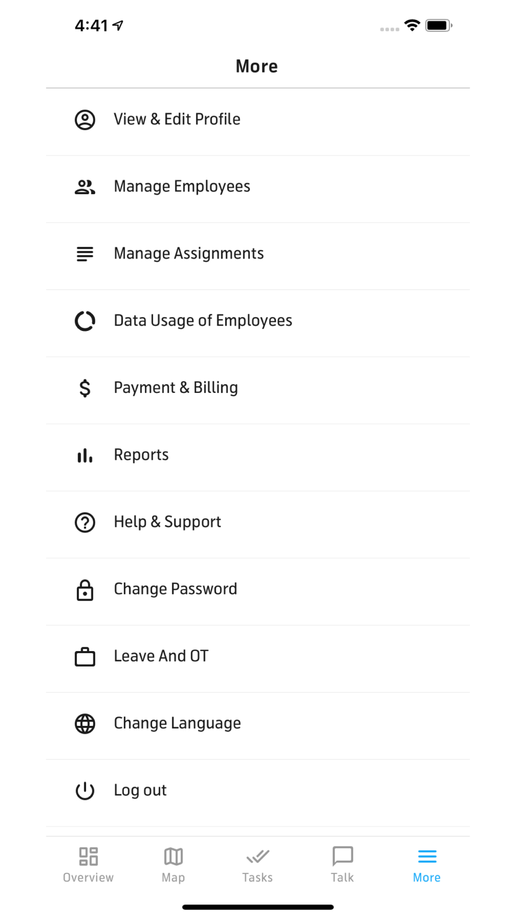Switch to the Map tab

tap(173, 864)
